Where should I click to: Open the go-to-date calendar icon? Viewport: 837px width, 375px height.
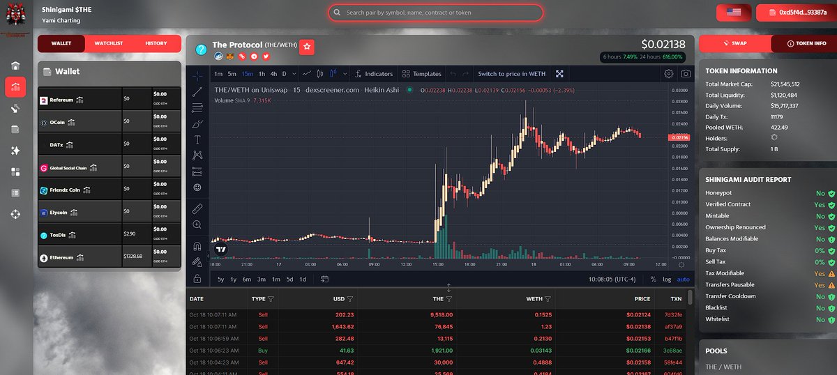point(325,280)
